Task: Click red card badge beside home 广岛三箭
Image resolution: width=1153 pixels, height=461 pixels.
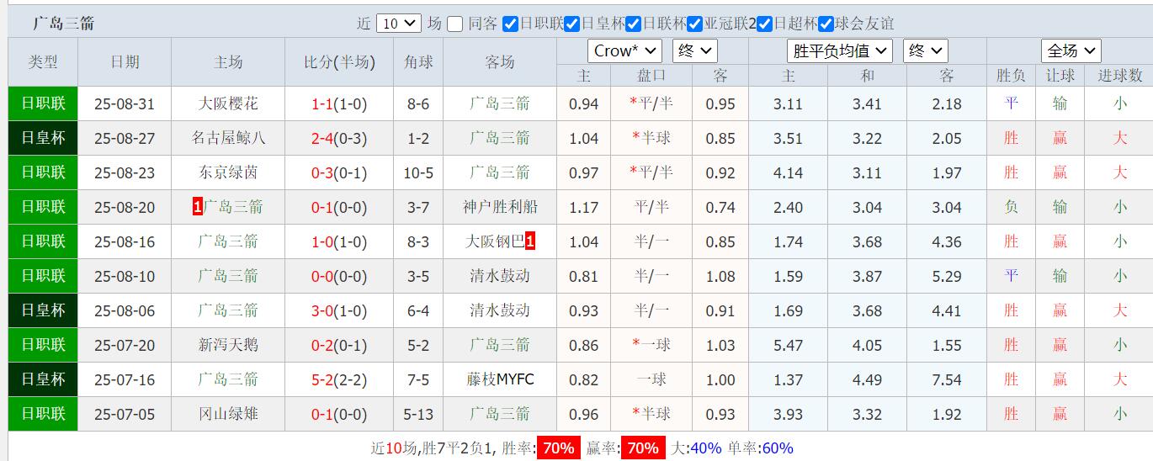Action: point(198,207)
